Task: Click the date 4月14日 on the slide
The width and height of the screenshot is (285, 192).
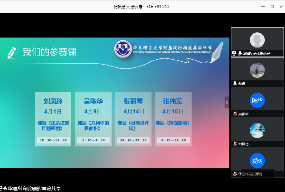Action: pos(134,111)
